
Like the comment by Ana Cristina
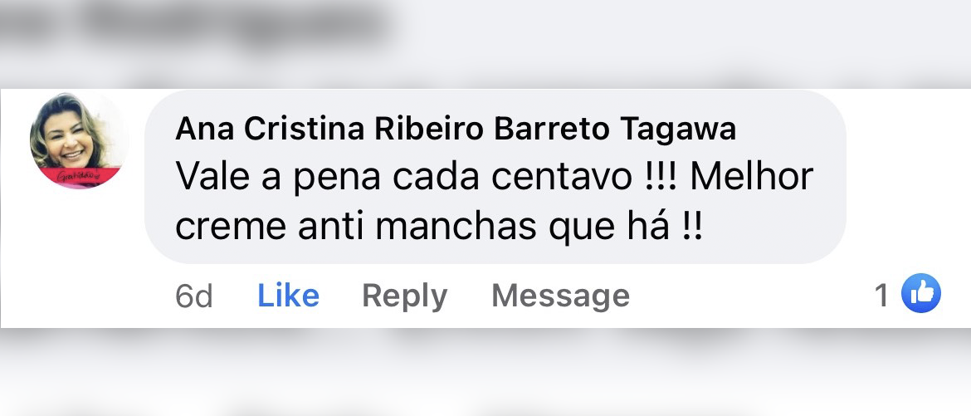pos(289,295)
